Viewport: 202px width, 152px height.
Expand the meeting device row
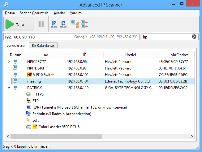(x=9, y=81)
